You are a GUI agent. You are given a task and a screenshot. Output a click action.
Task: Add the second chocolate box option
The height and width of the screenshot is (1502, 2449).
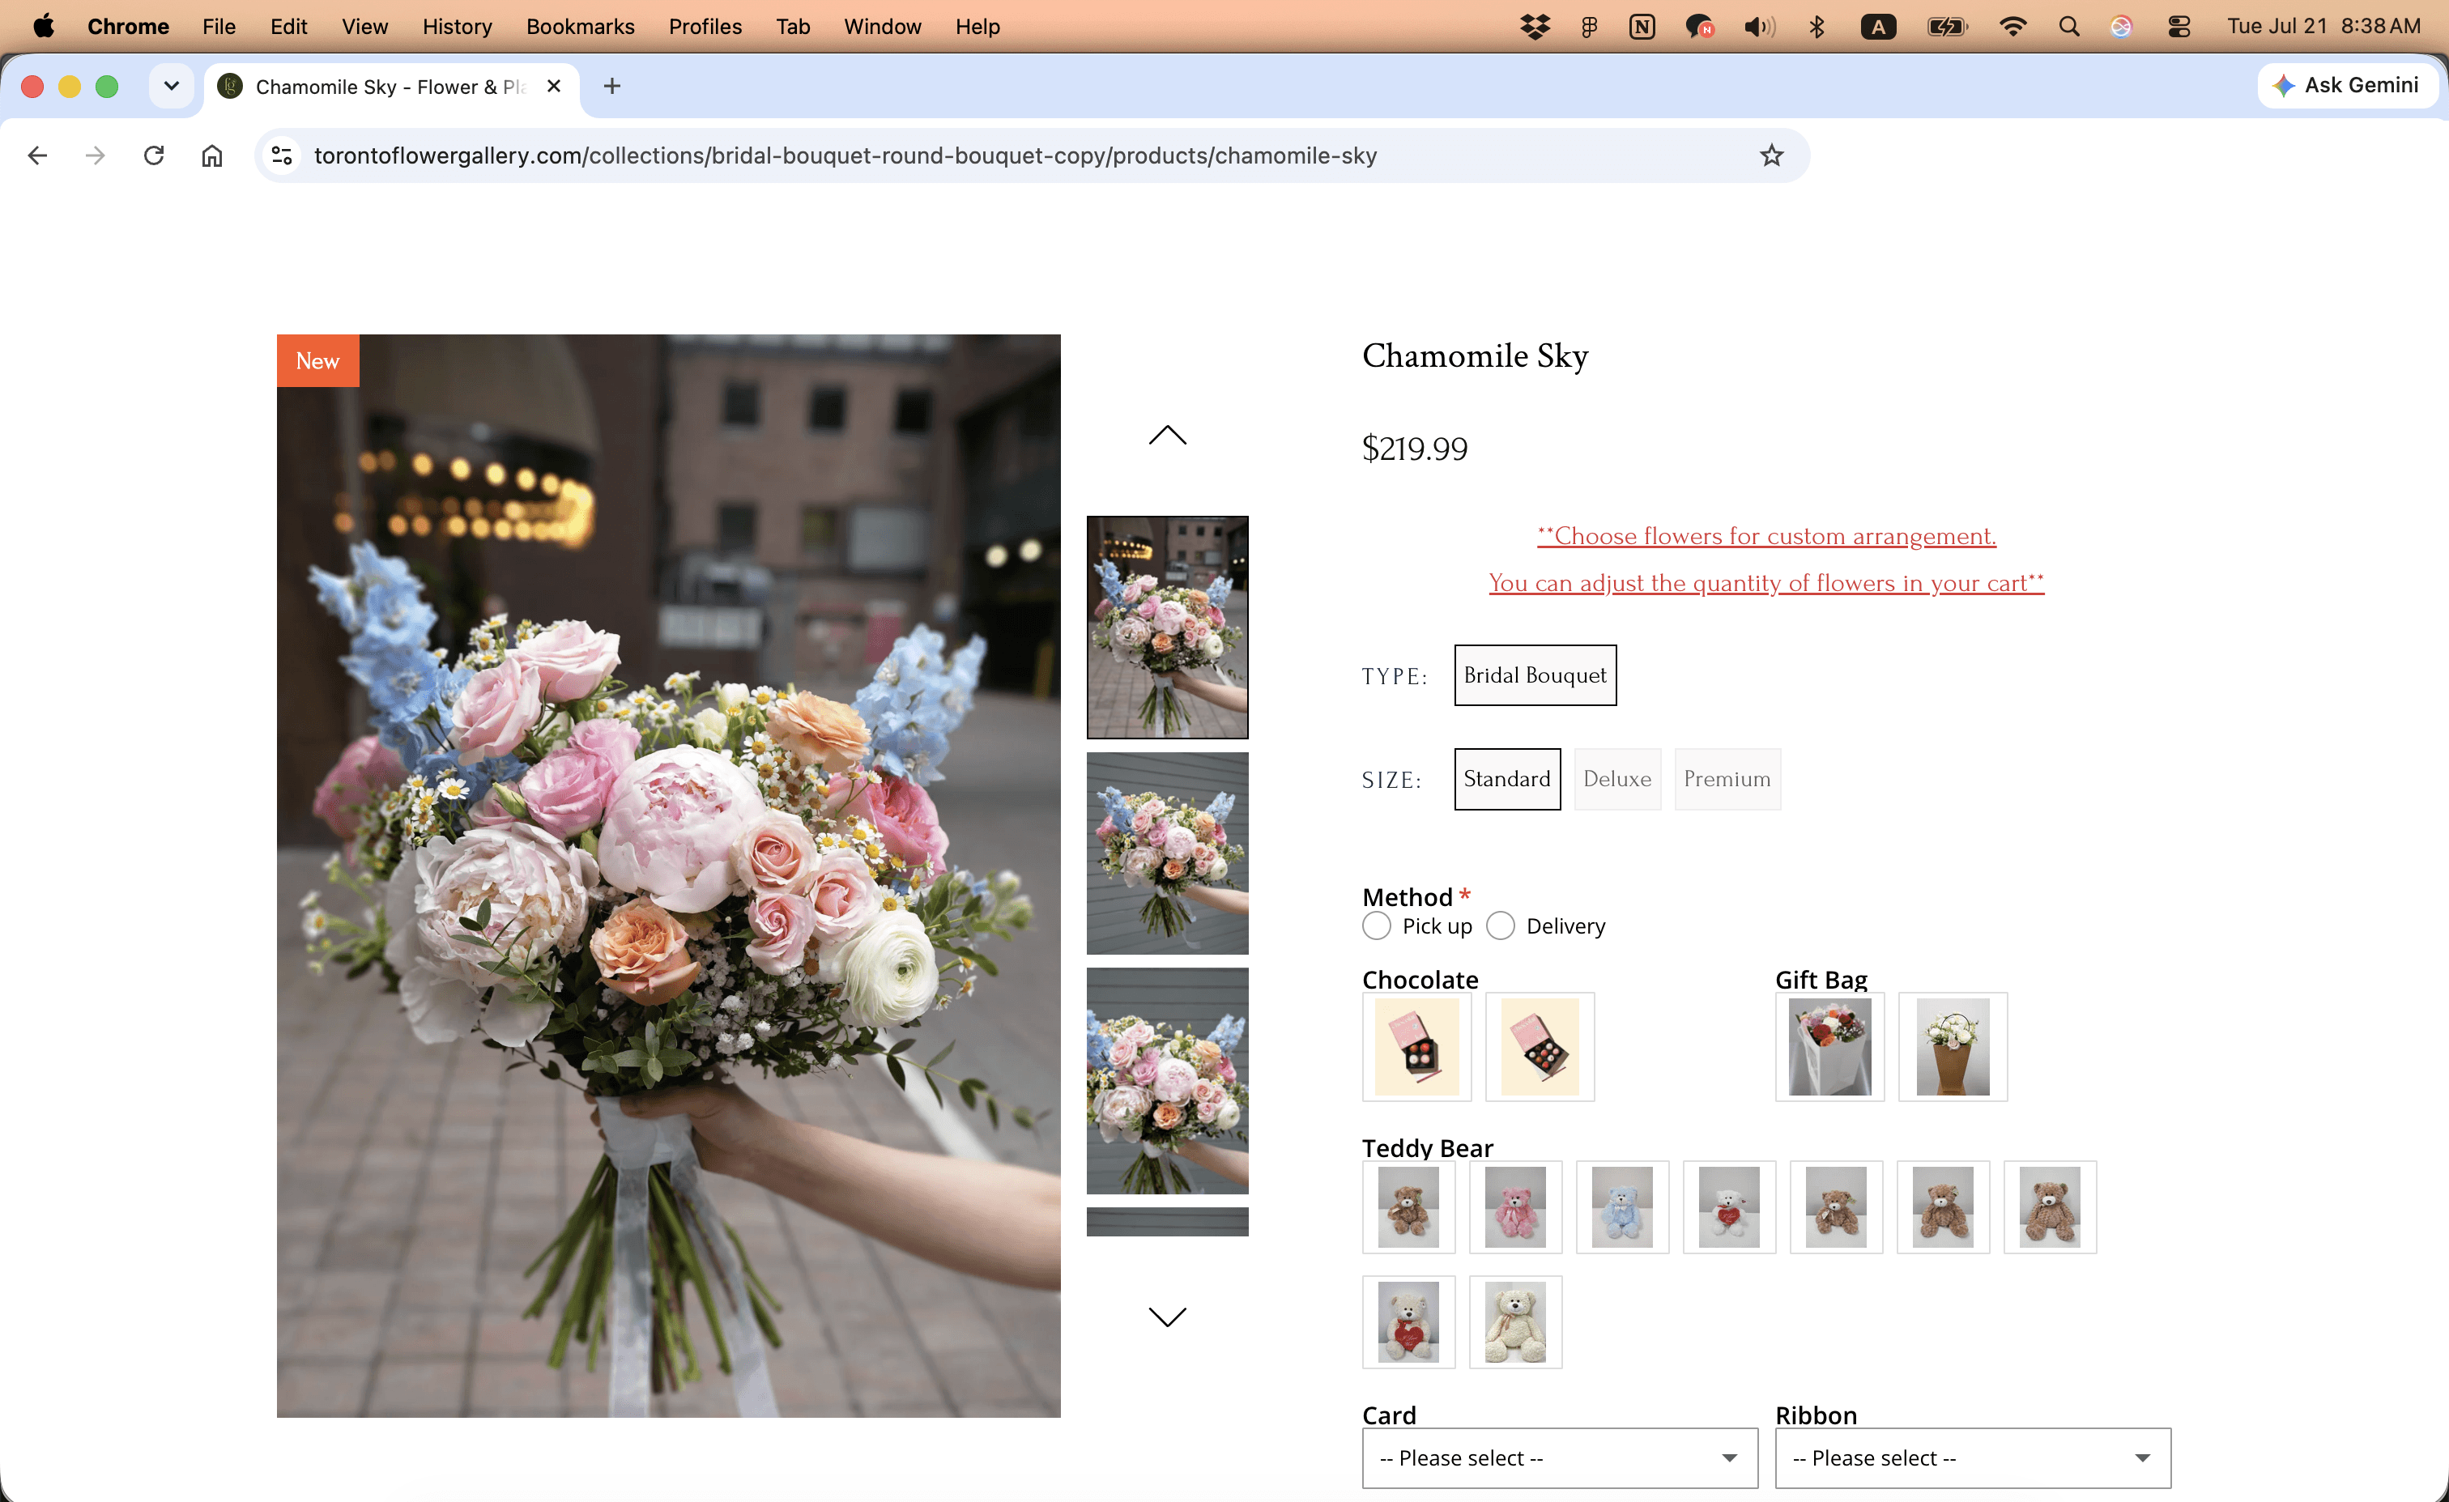pos(1540,1047)
